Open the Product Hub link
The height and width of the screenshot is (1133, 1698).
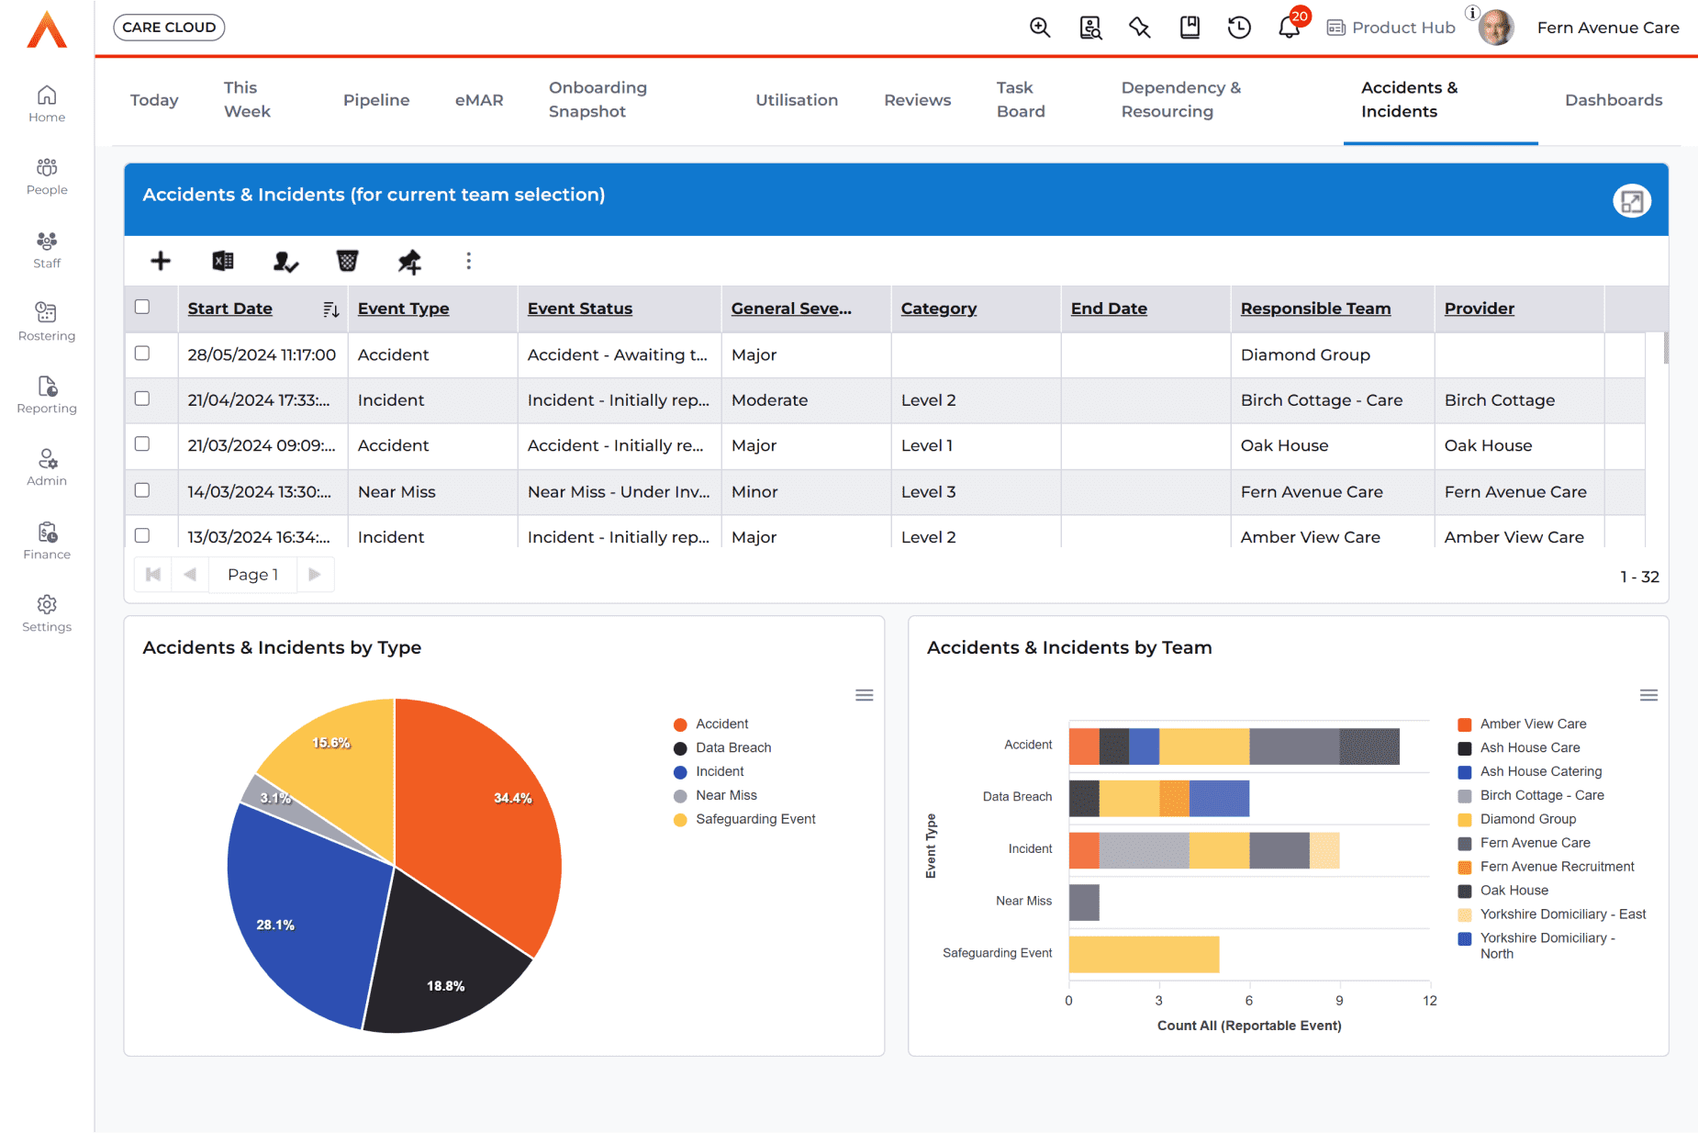[x=1391, y=28]
